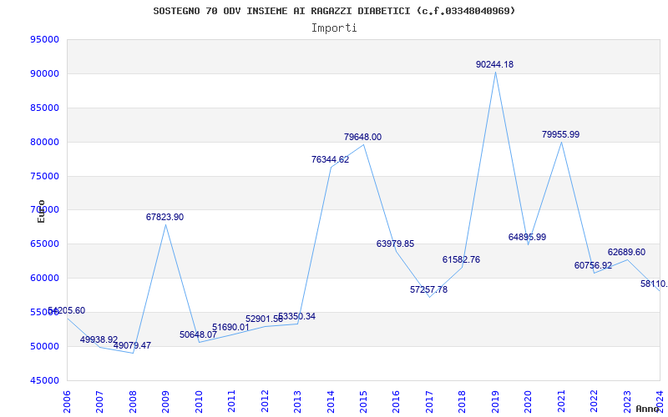
Task: Select the 50648.07 data label
Action: pyautogui.click(x=198, y=335)
